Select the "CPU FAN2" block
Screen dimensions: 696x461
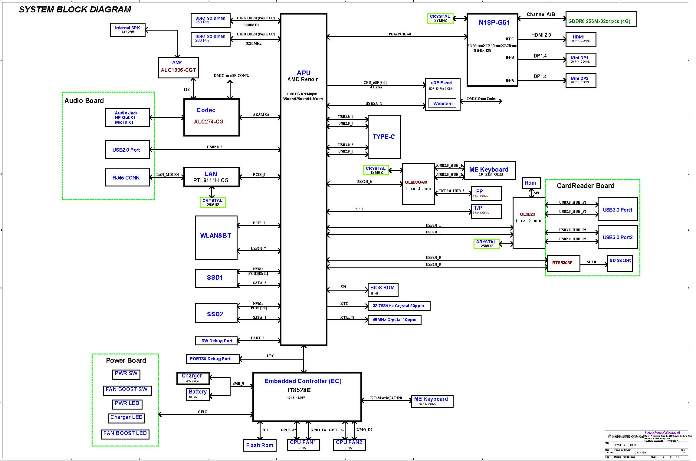(349, 444)
